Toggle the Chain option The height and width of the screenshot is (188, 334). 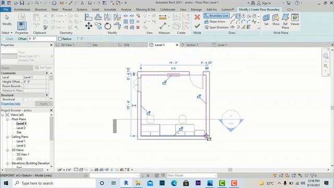pyautogui.click(x=8, y=39)
